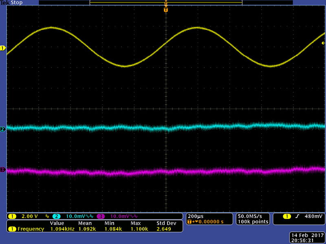Image resolution: width=326 pixels, height=244 pixels.
Task: Click the Std Dev column header
Action: point(165,223)
